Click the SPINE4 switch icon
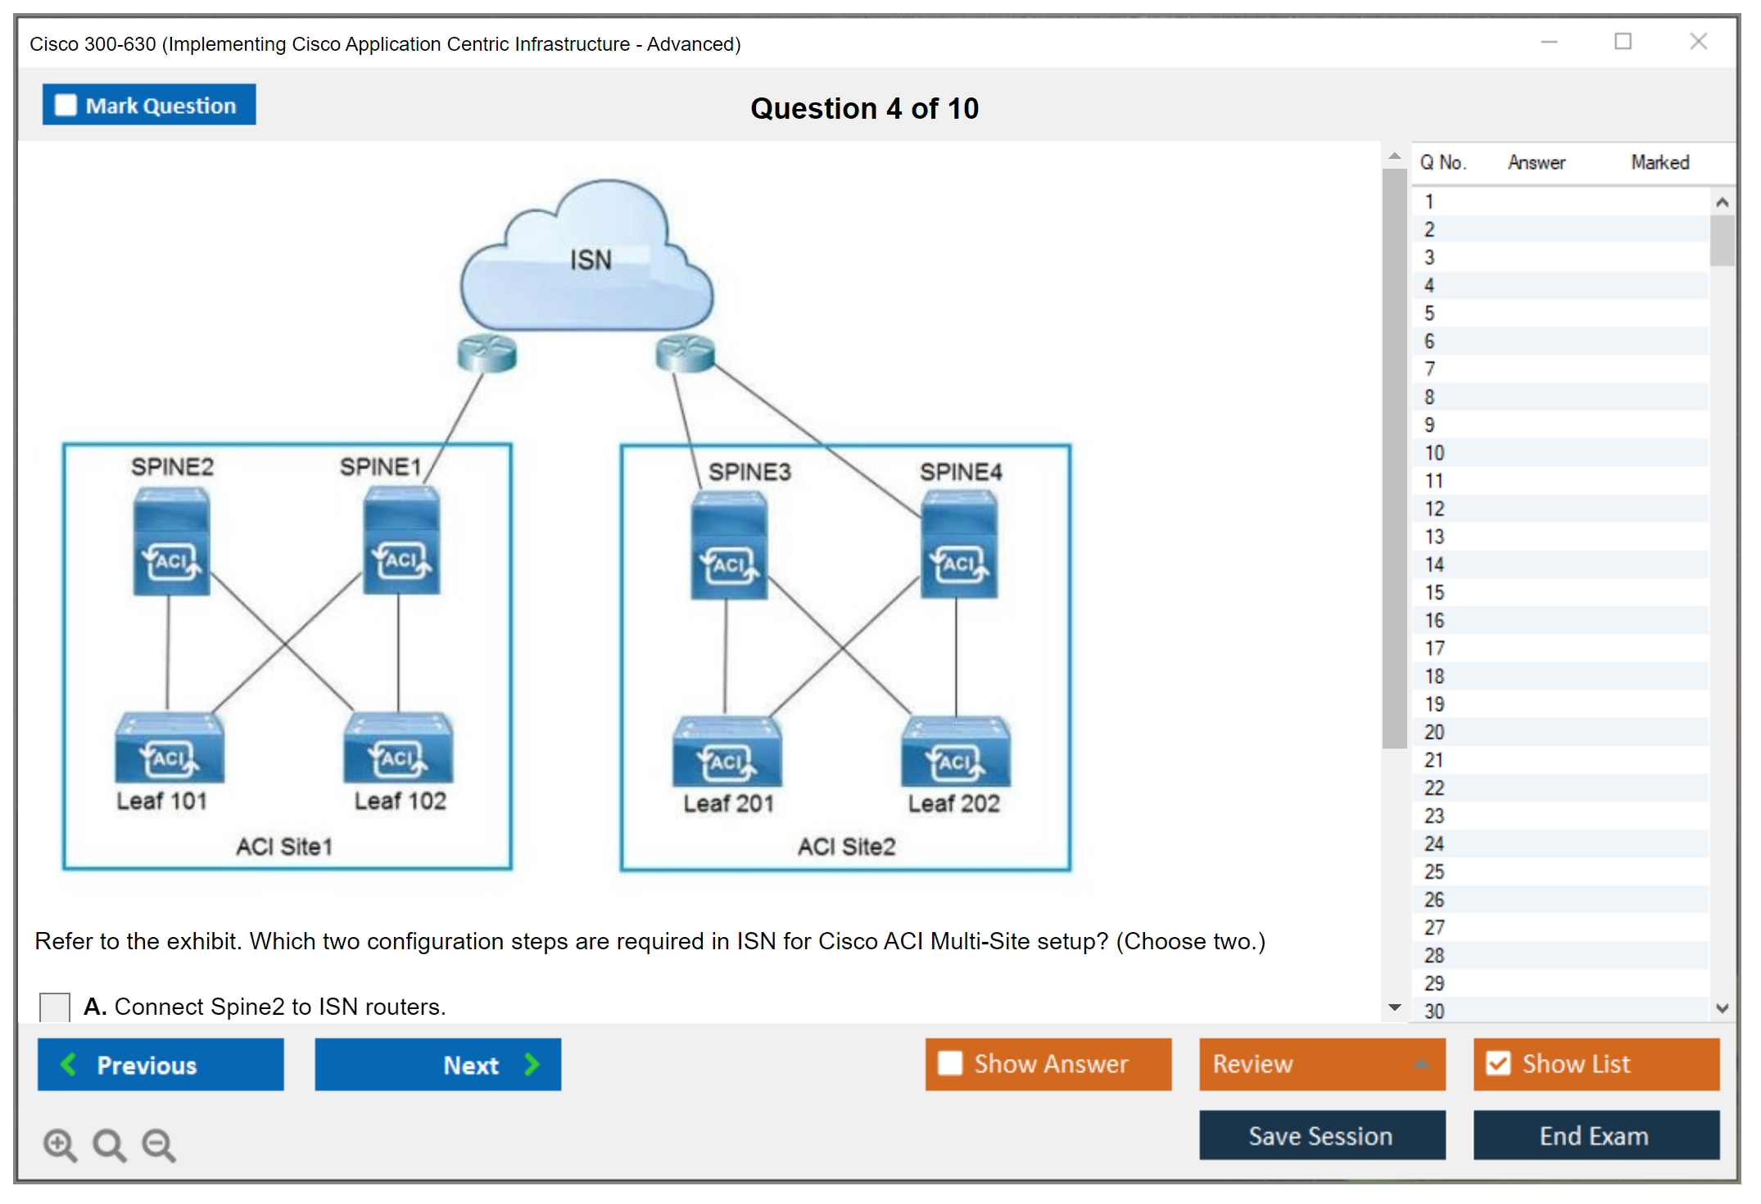1761x1204 pixels. pyautogui.click(x=959, y=545)
